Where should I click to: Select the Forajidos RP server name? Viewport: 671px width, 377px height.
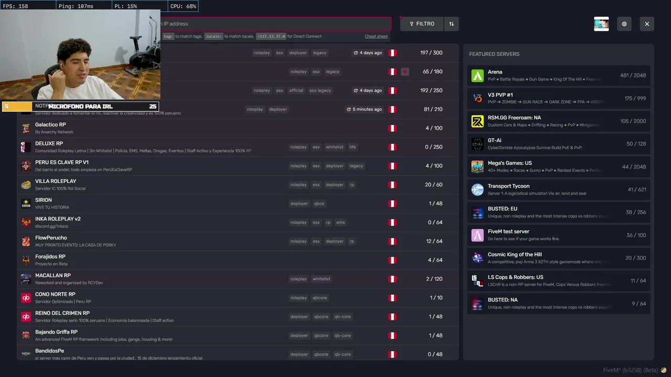click(x=50, y=257)
